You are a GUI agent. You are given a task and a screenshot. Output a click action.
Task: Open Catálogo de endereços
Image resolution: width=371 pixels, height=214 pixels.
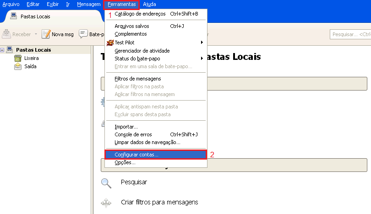tap(140, 14)
